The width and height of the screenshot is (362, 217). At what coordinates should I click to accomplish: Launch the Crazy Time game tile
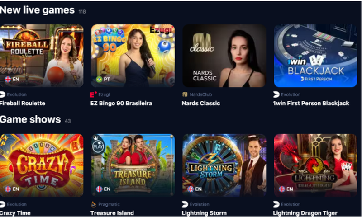point(42,165)
